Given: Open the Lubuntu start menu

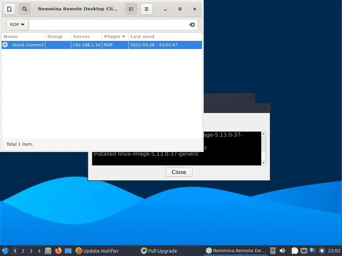Looking at the screenshot, I should click(5, 251).
